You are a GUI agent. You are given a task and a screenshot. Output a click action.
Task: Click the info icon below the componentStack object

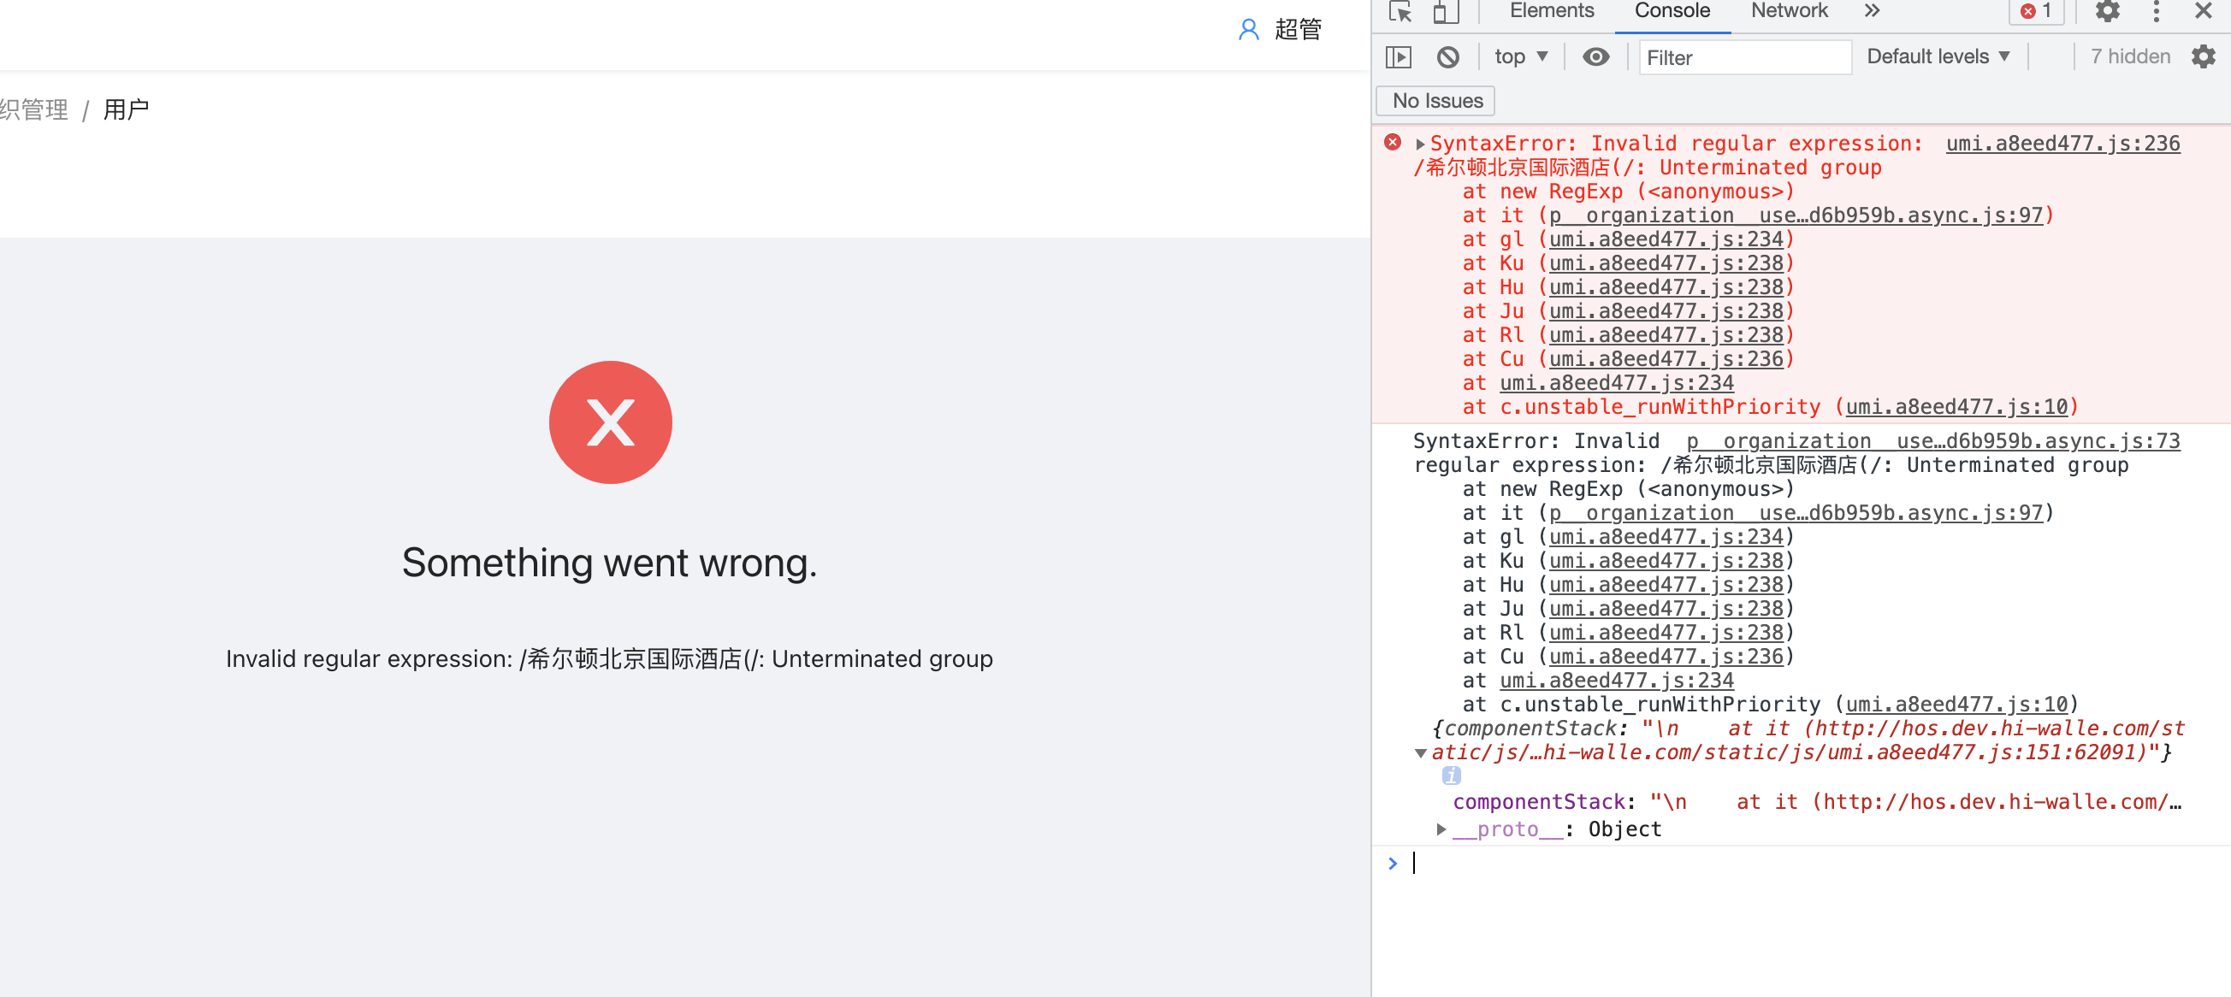coord(1453,776)
